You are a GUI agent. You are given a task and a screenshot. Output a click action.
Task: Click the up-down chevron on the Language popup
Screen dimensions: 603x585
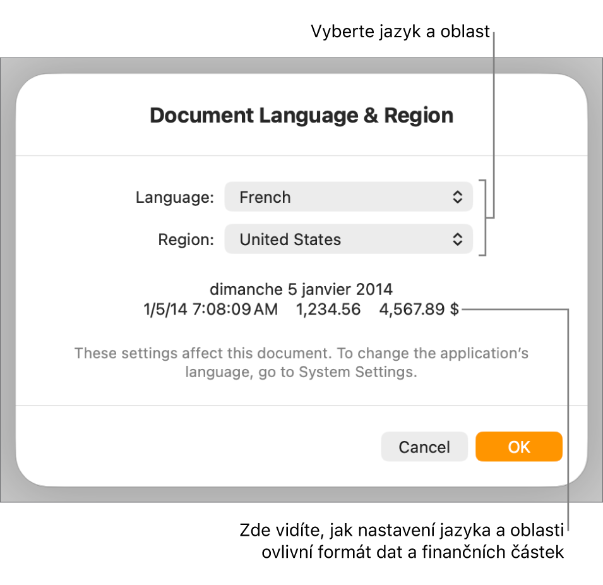click(x=457, y=196)
